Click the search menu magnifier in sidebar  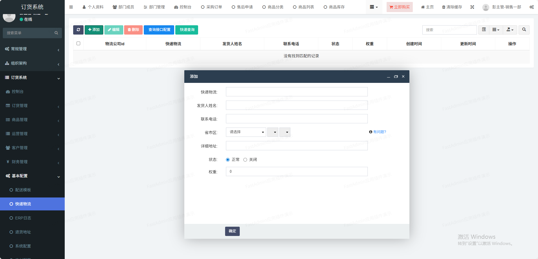coord(56,33)
